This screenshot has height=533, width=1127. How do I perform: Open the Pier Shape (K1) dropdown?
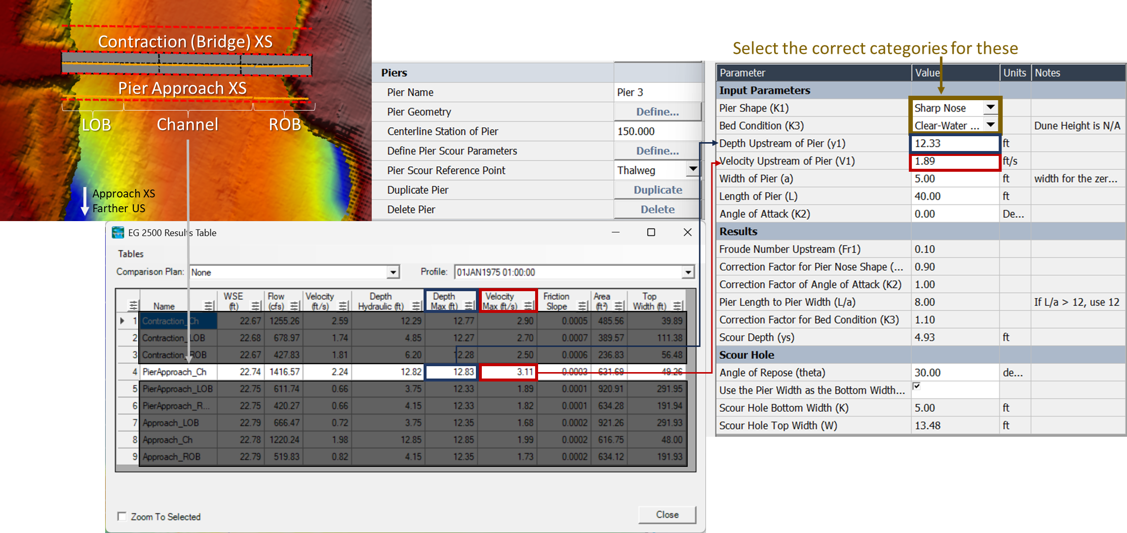click(x=990, y=108)
